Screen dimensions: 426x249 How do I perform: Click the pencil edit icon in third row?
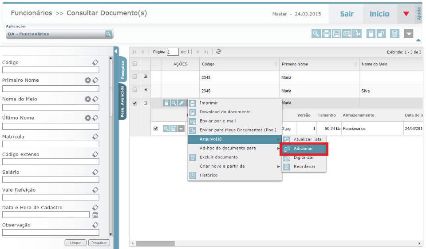[181, 103]
